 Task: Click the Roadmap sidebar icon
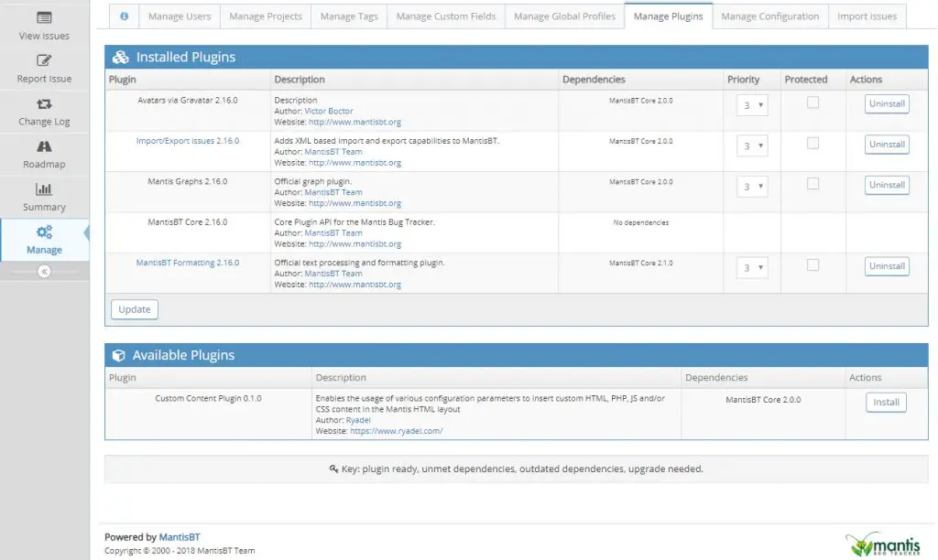pos(43,145)
